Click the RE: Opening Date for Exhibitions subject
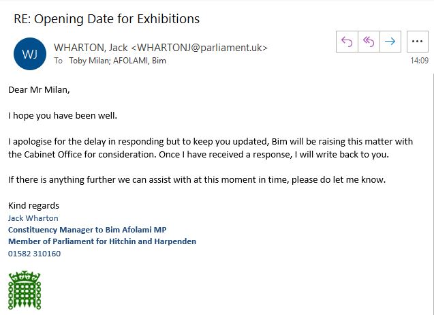Screen dimensions: 434x315 point(106,19)
